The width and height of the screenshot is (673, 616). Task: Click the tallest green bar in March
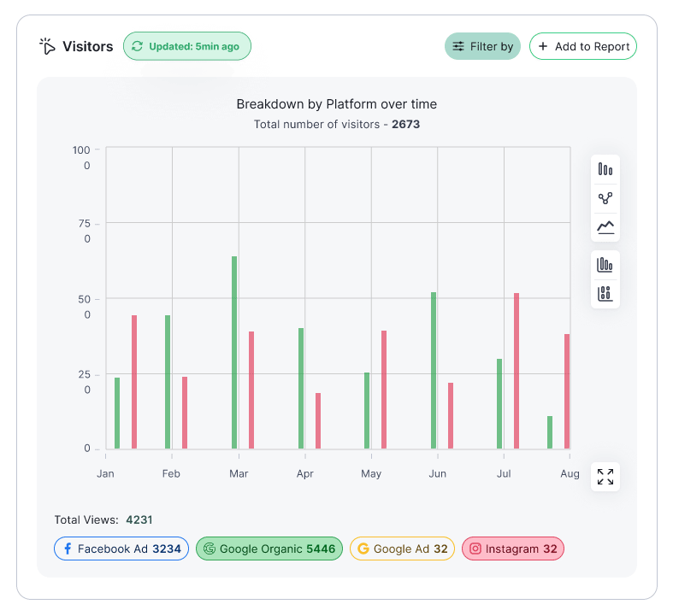[234, 352]
